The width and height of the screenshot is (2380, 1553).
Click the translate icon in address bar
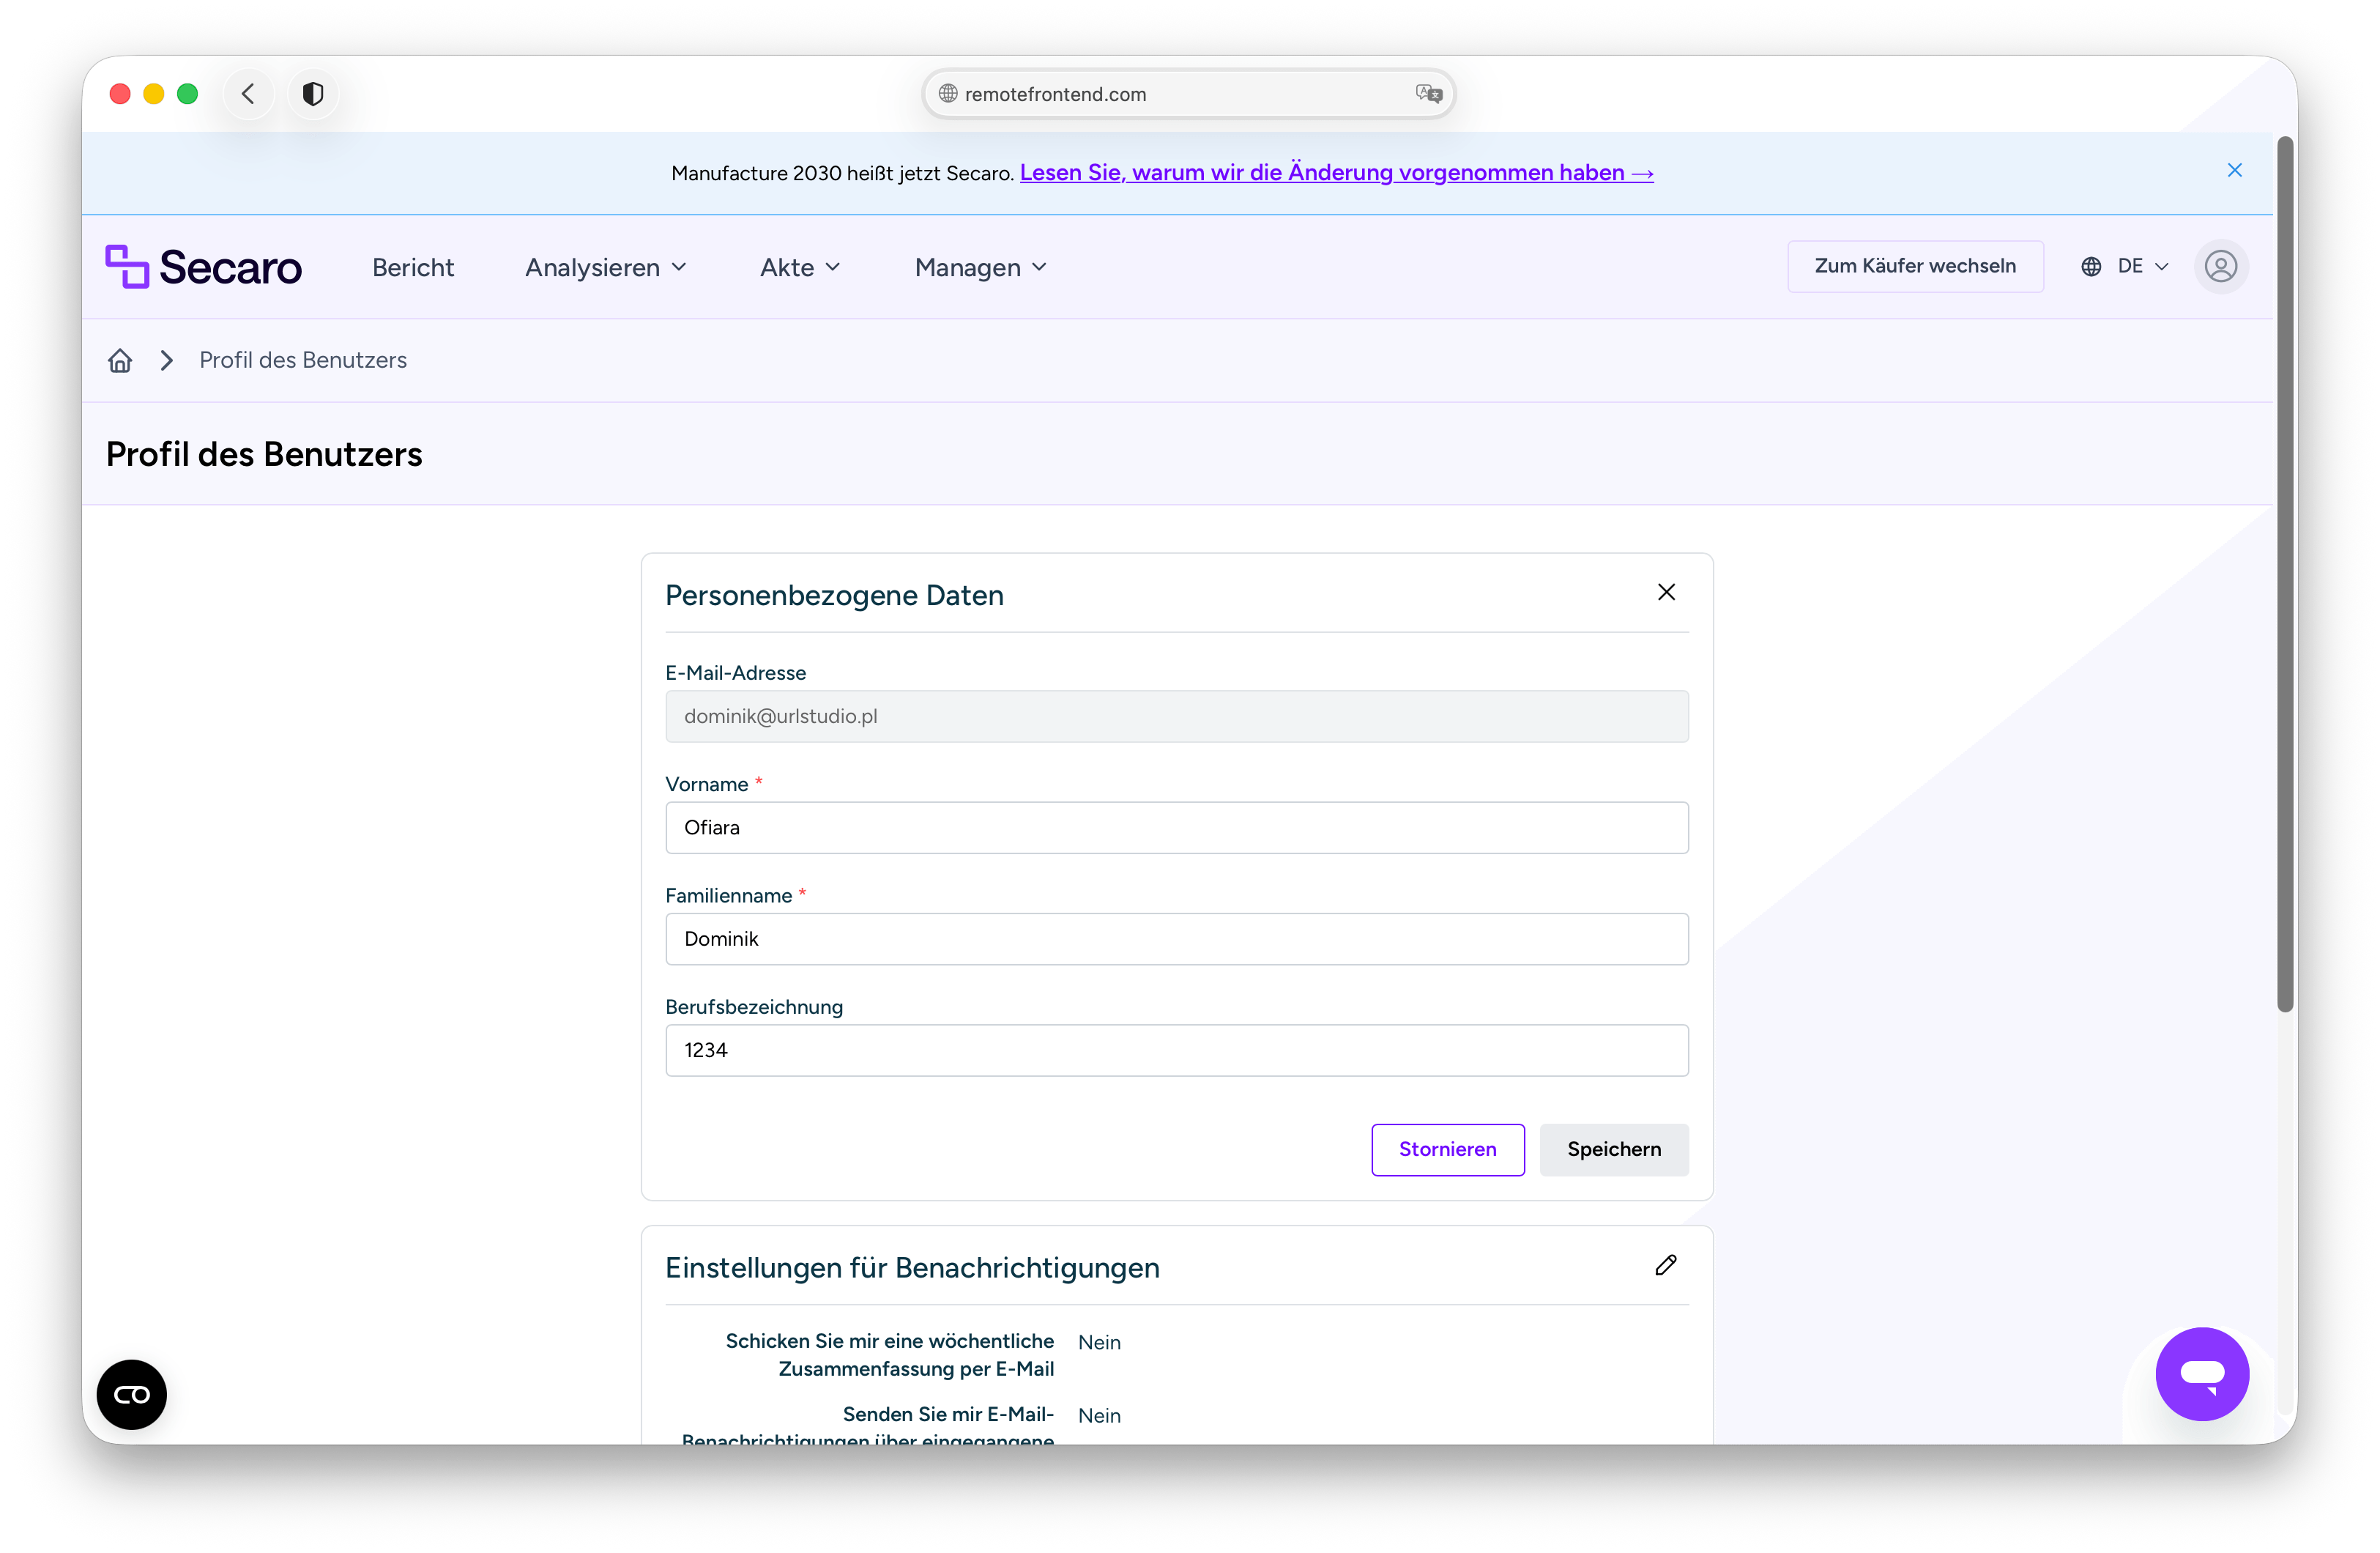coord(1428,94)
